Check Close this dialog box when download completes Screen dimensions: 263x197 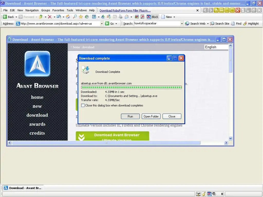pos(83,105)
